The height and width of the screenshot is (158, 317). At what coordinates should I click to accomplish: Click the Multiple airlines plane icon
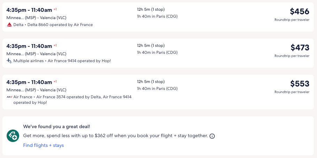point(9,61)
